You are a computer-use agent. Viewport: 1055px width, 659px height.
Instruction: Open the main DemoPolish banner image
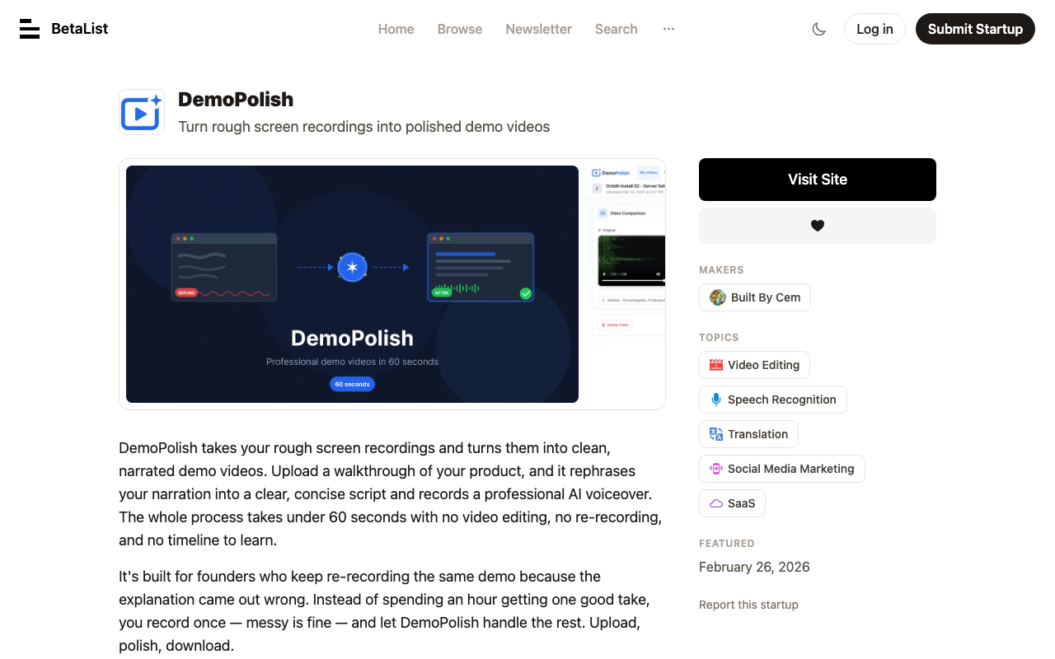(352, 284)
